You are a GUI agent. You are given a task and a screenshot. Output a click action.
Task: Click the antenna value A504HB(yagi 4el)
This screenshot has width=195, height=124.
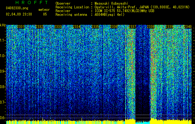pyautogui.click(x=109, y=15)
